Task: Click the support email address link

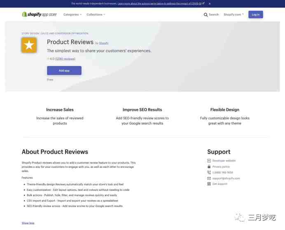Action: click(226, 178)
